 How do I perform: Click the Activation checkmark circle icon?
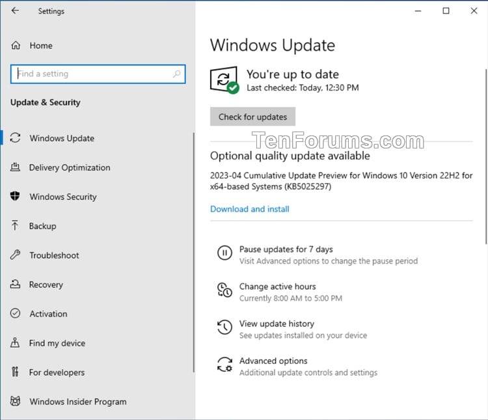(x=15, y=313)
